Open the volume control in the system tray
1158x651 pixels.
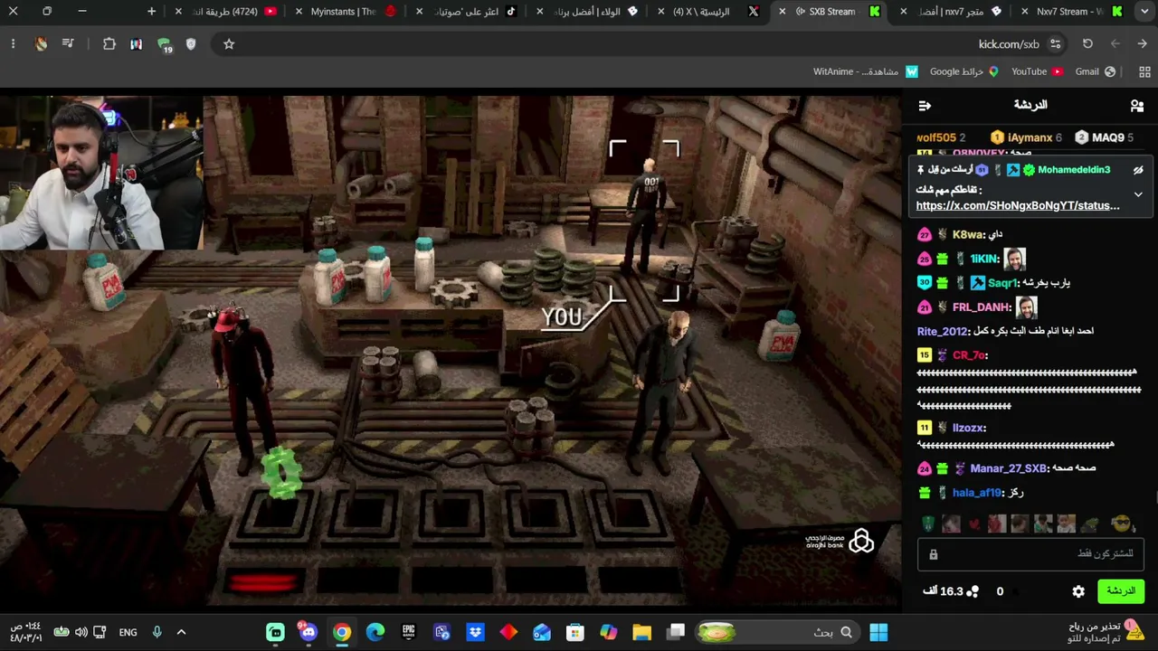[x=81, y=632]
